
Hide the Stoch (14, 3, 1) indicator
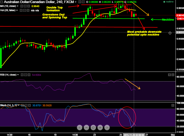point(22,105)
